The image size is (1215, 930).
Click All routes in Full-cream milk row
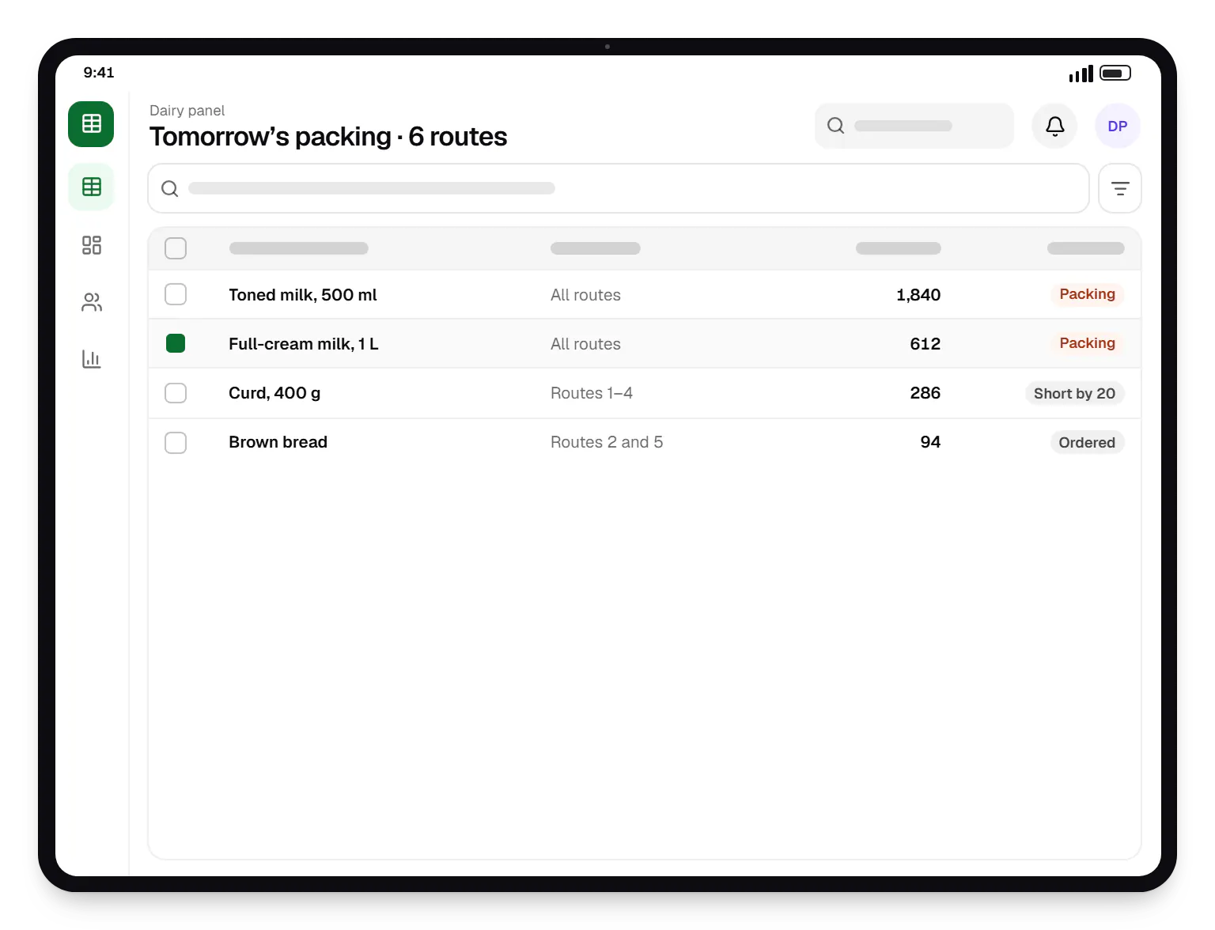pos(585,344)
